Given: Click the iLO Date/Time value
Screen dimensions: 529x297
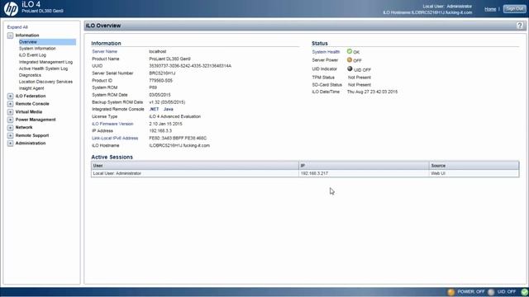Looking at the screenshot, I should (372, 92).
